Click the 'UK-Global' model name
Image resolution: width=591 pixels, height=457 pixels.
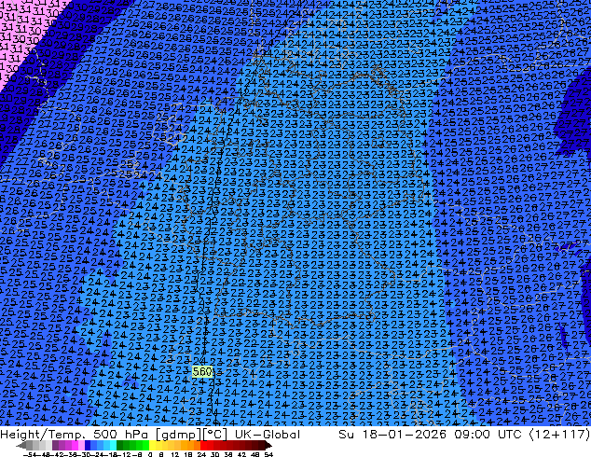tap(268, 435)
